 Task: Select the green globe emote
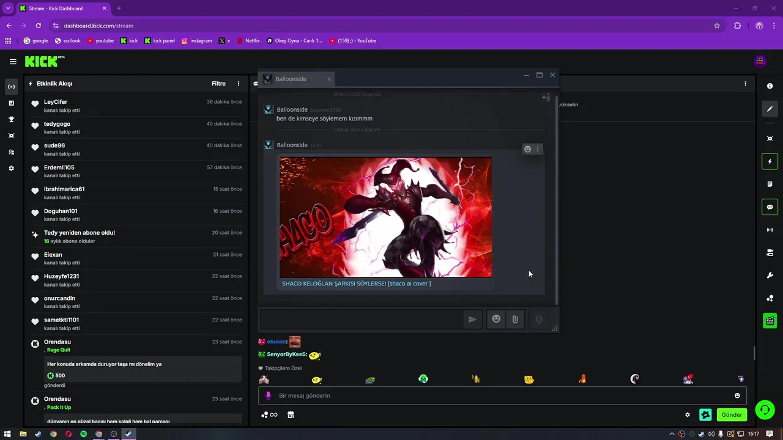(423, 379)
